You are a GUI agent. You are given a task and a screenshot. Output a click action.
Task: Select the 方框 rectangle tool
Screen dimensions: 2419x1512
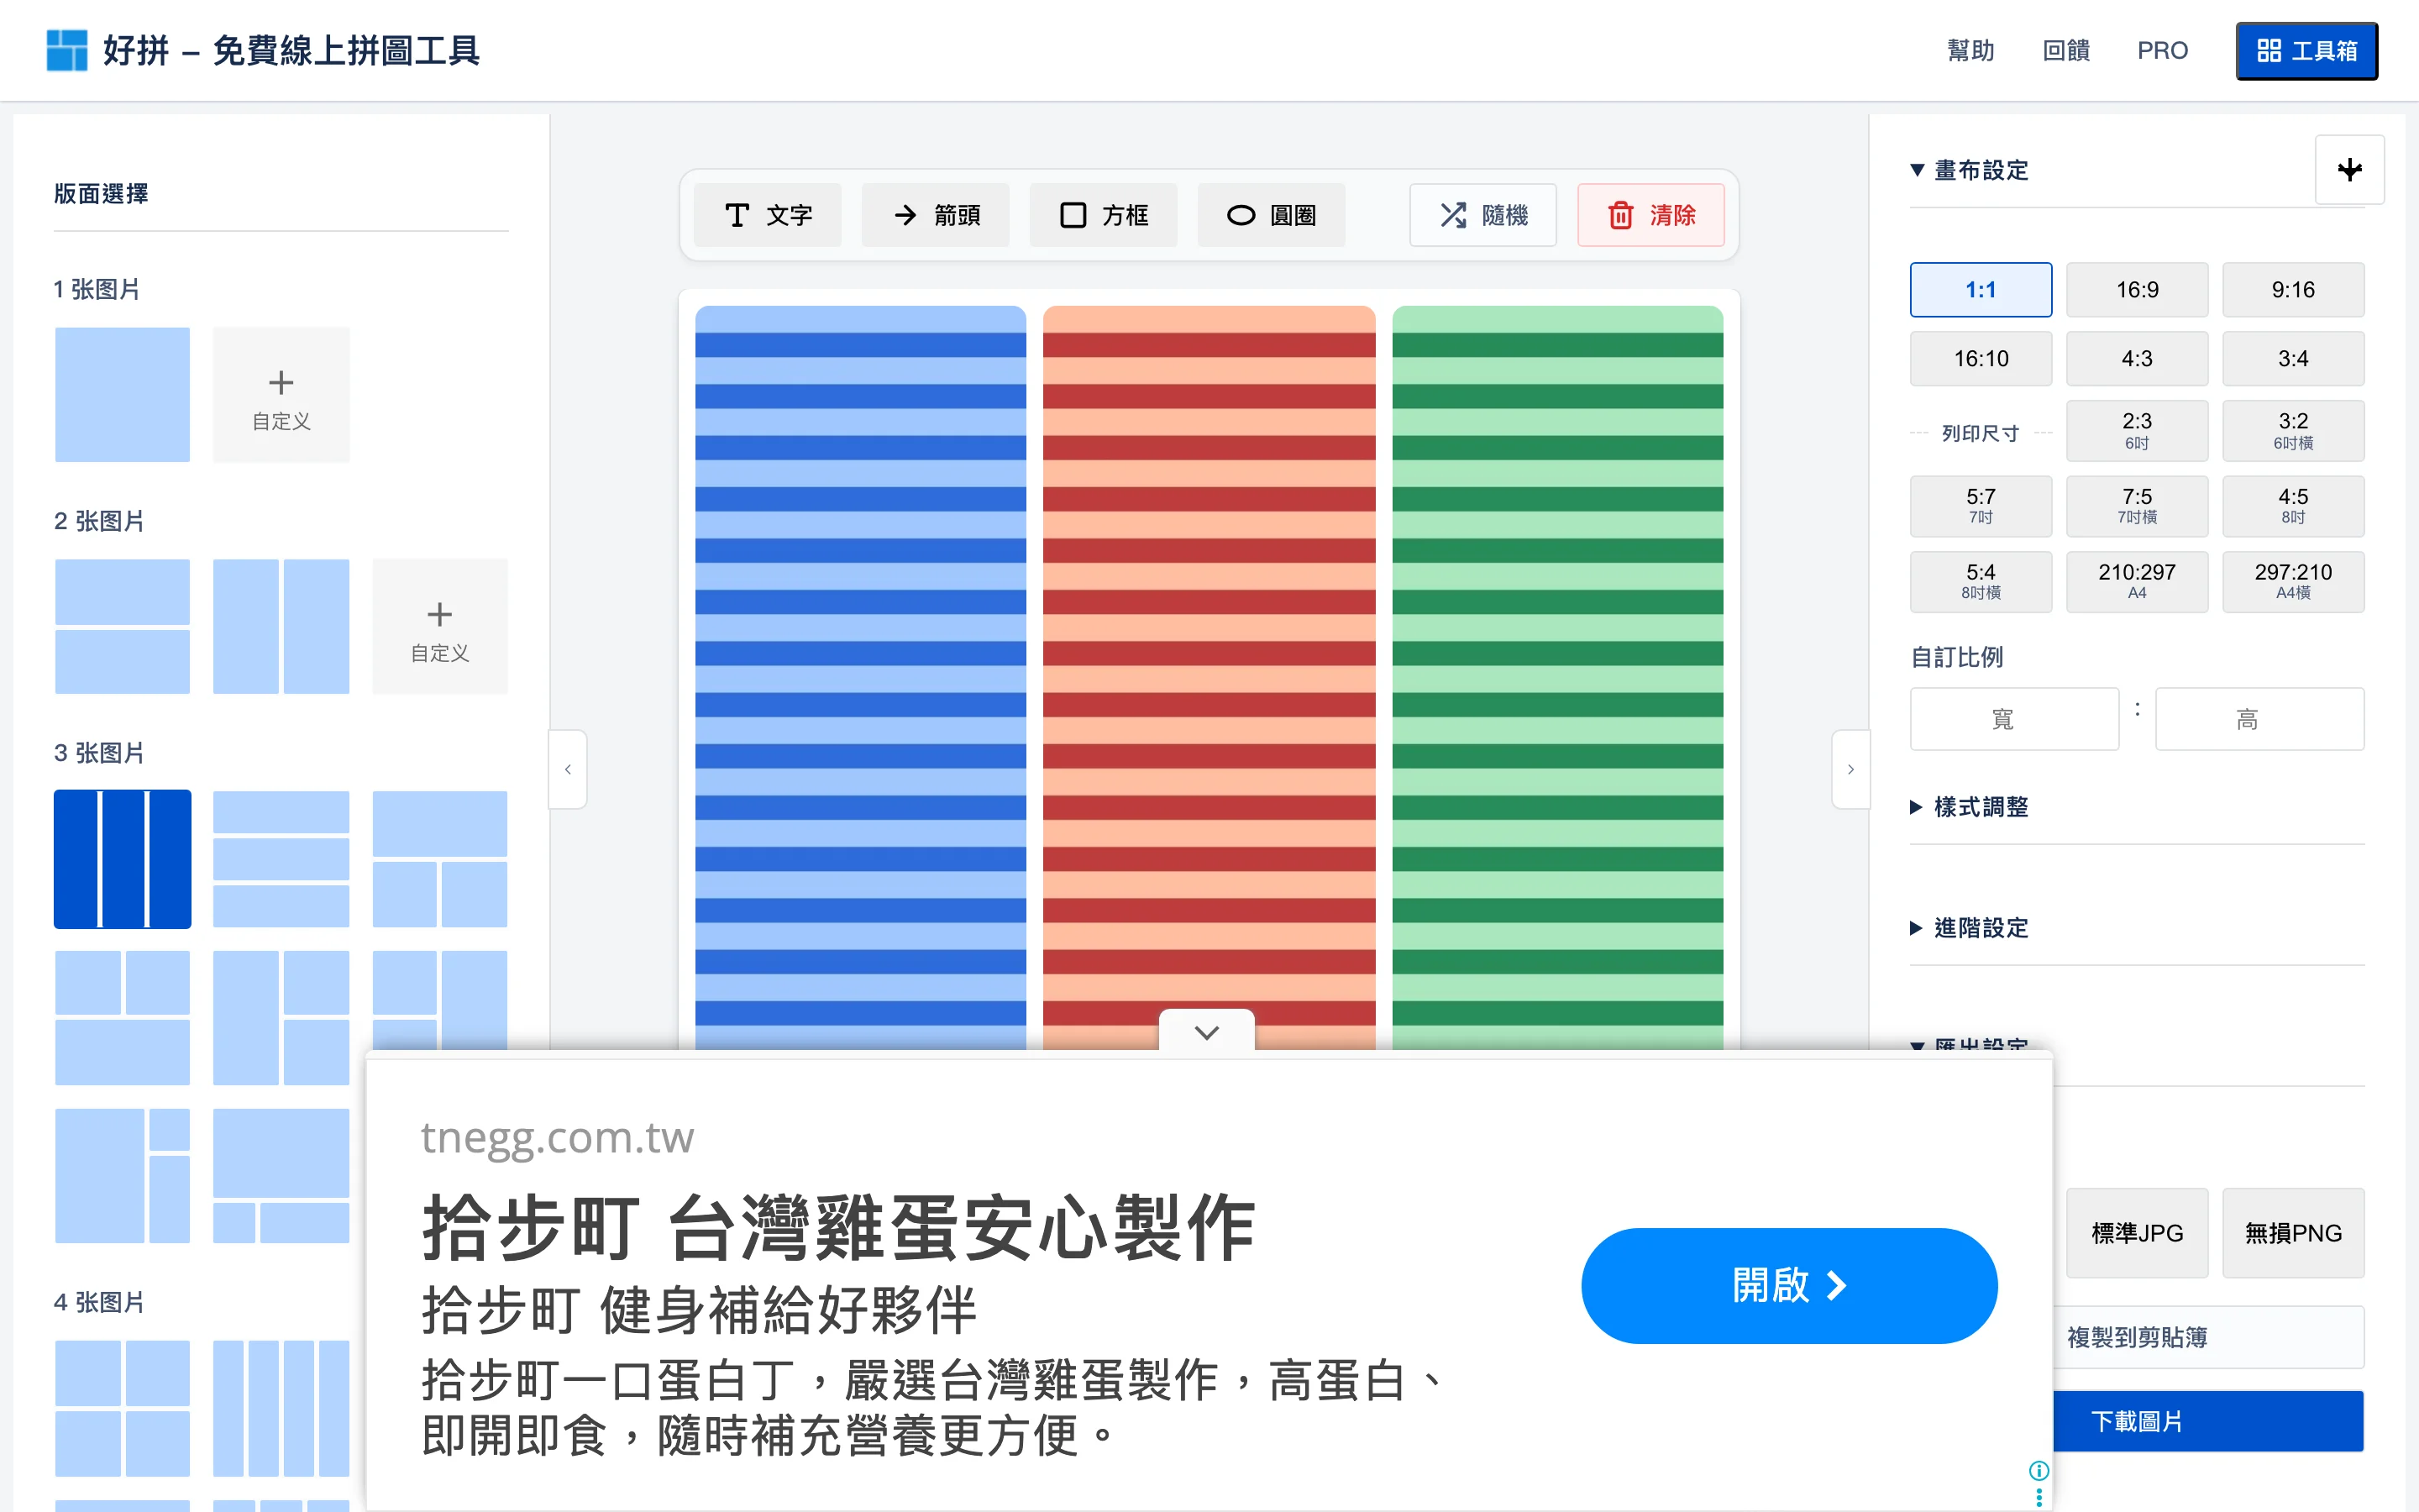[x=1104, y=215]
